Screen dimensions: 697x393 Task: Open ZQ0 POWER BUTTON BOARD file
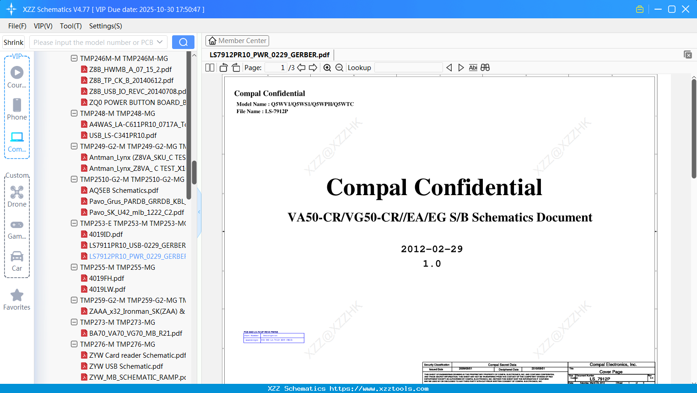[x=133, y=103]
